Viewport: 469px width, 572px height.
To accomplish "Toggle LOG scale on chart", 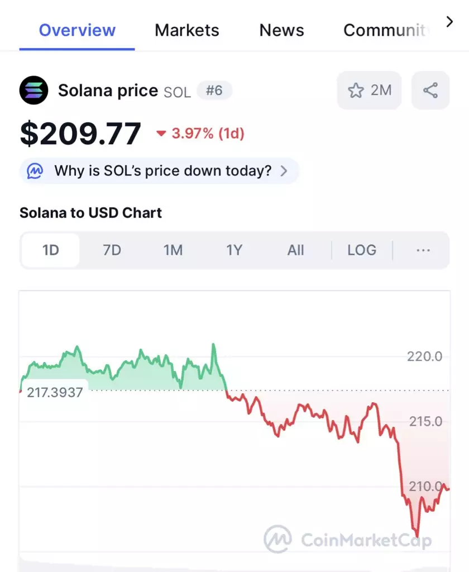I will click(362, 250).
